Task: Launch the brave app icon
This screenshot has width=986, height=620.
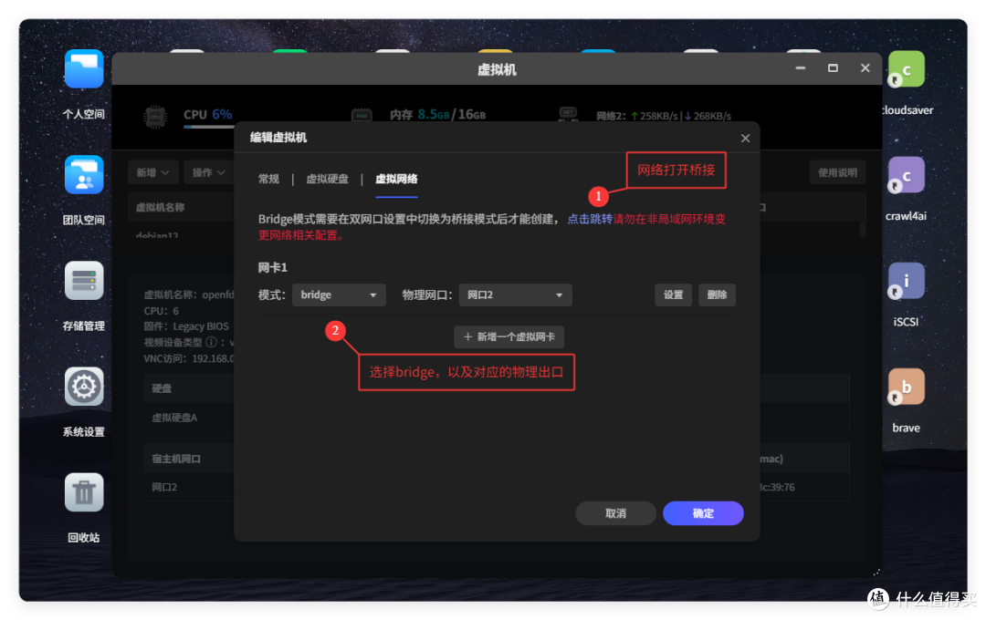Action: [x=905, y=387]
